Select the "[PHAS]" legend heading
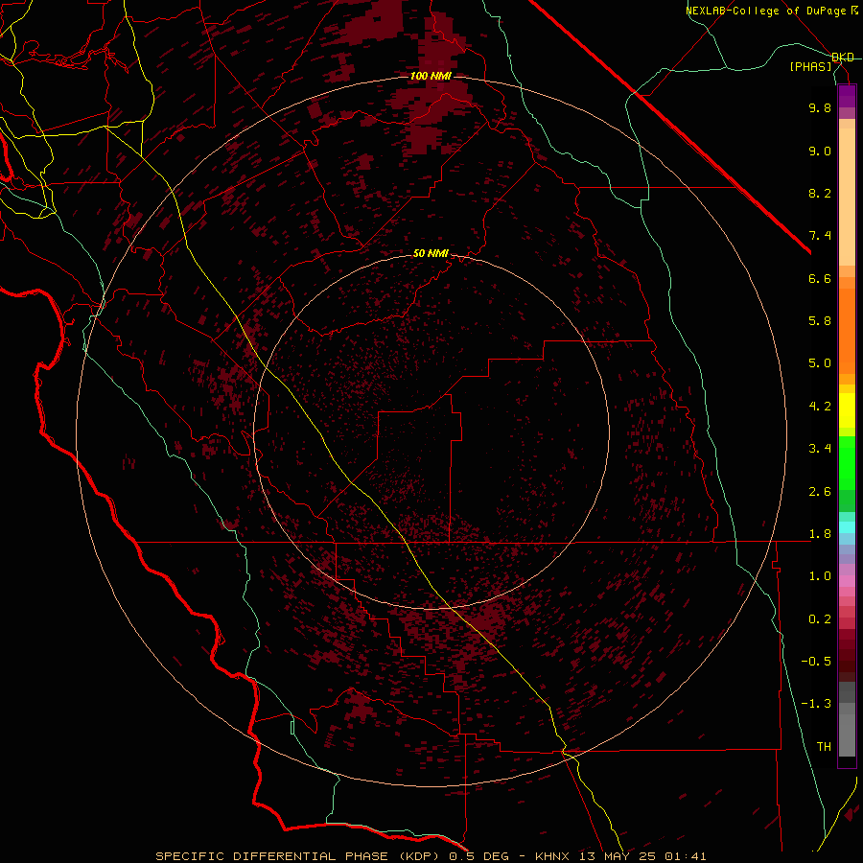 point(810,66)
